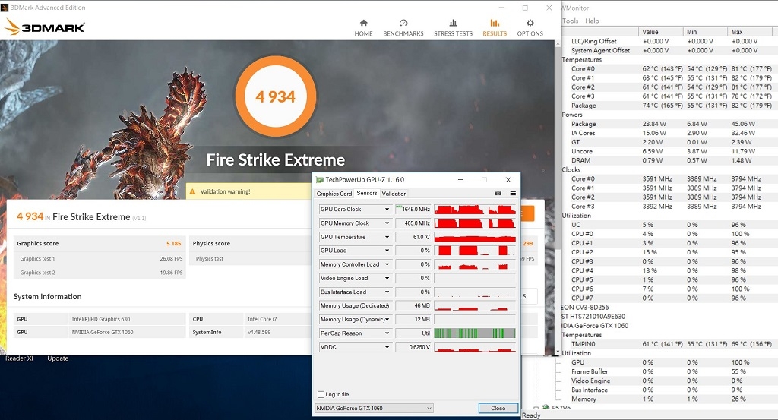
Task: Open Memory Controller Load sensor dropdown
Action: click(x=387, y=264)
